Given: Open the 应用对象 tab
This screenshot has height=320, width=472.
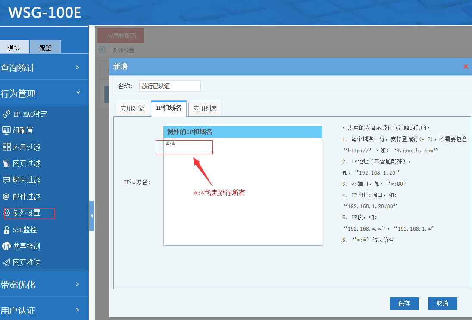Looking at the screenshot, I should click(x=132, y=109).
